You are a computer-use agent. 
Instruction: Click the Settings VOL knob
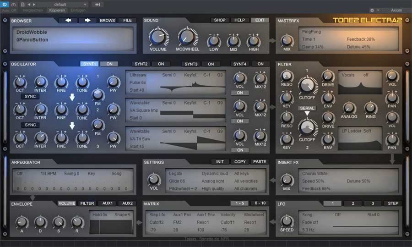154,180
